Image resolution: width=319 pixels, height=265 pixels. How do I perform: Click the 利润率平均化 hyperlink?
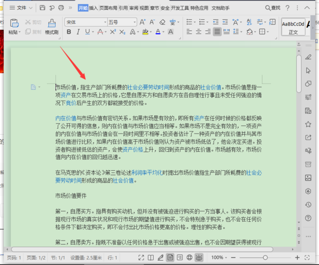147,172
